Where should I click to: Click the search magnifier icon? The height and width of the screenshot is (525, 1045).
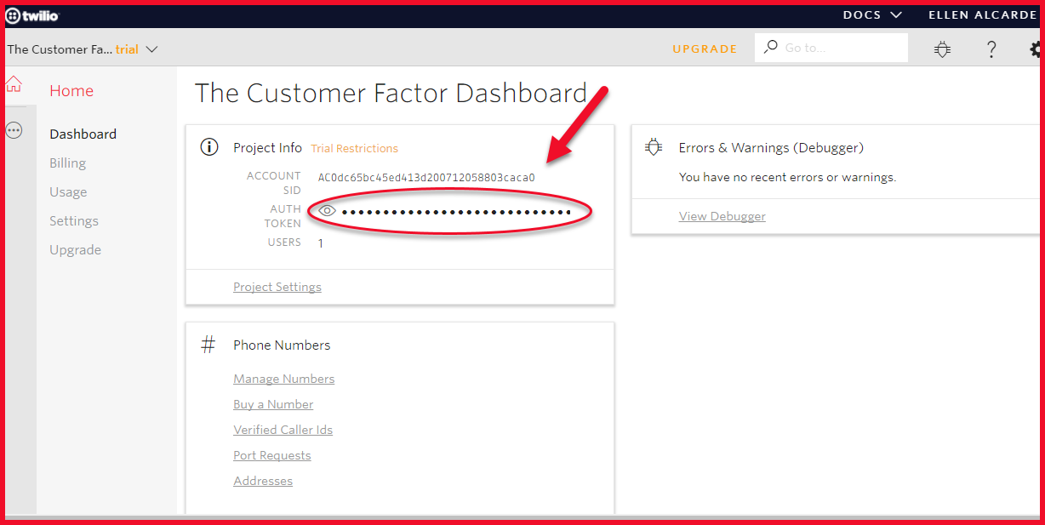(770, 48)
